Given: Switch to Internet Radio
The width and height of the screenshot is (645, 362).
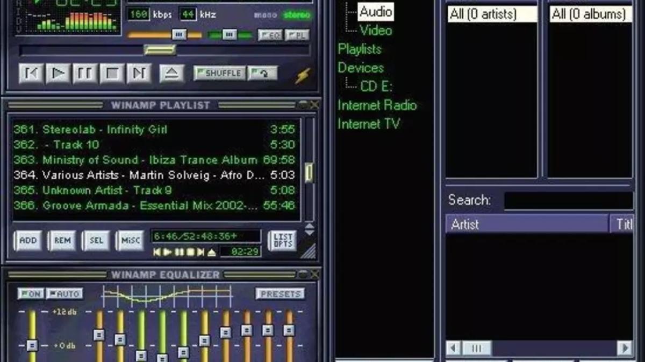Looking at the screenshot, I should (377, 105).
